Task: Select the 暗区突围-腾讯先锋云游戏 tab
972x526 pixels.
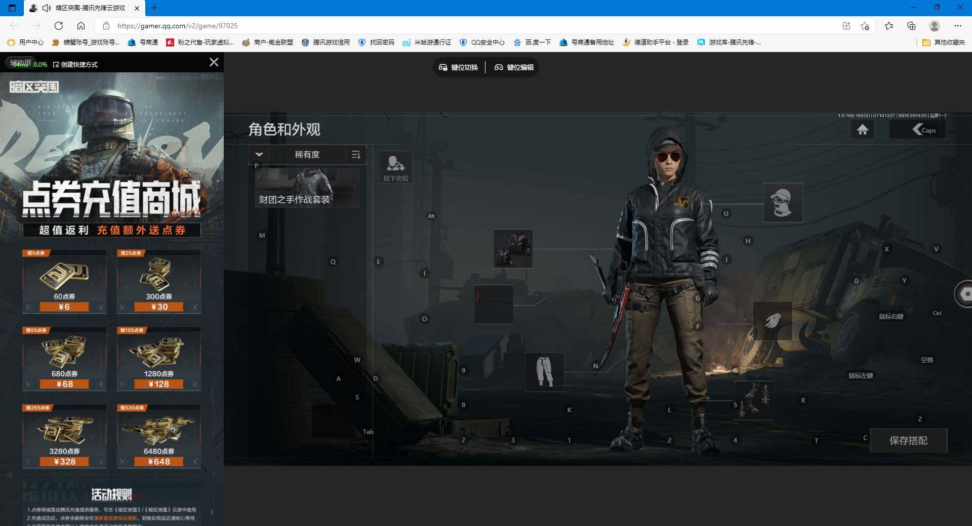Action: click(84, 8)
